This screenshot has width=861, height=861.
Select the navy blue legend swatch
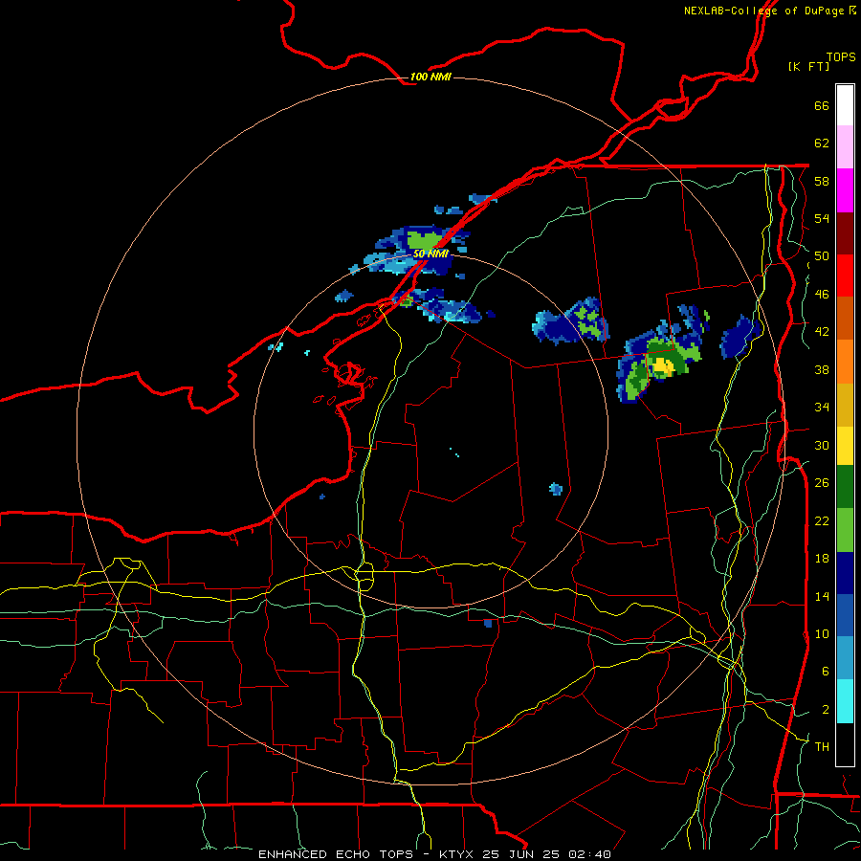[845, 573]
